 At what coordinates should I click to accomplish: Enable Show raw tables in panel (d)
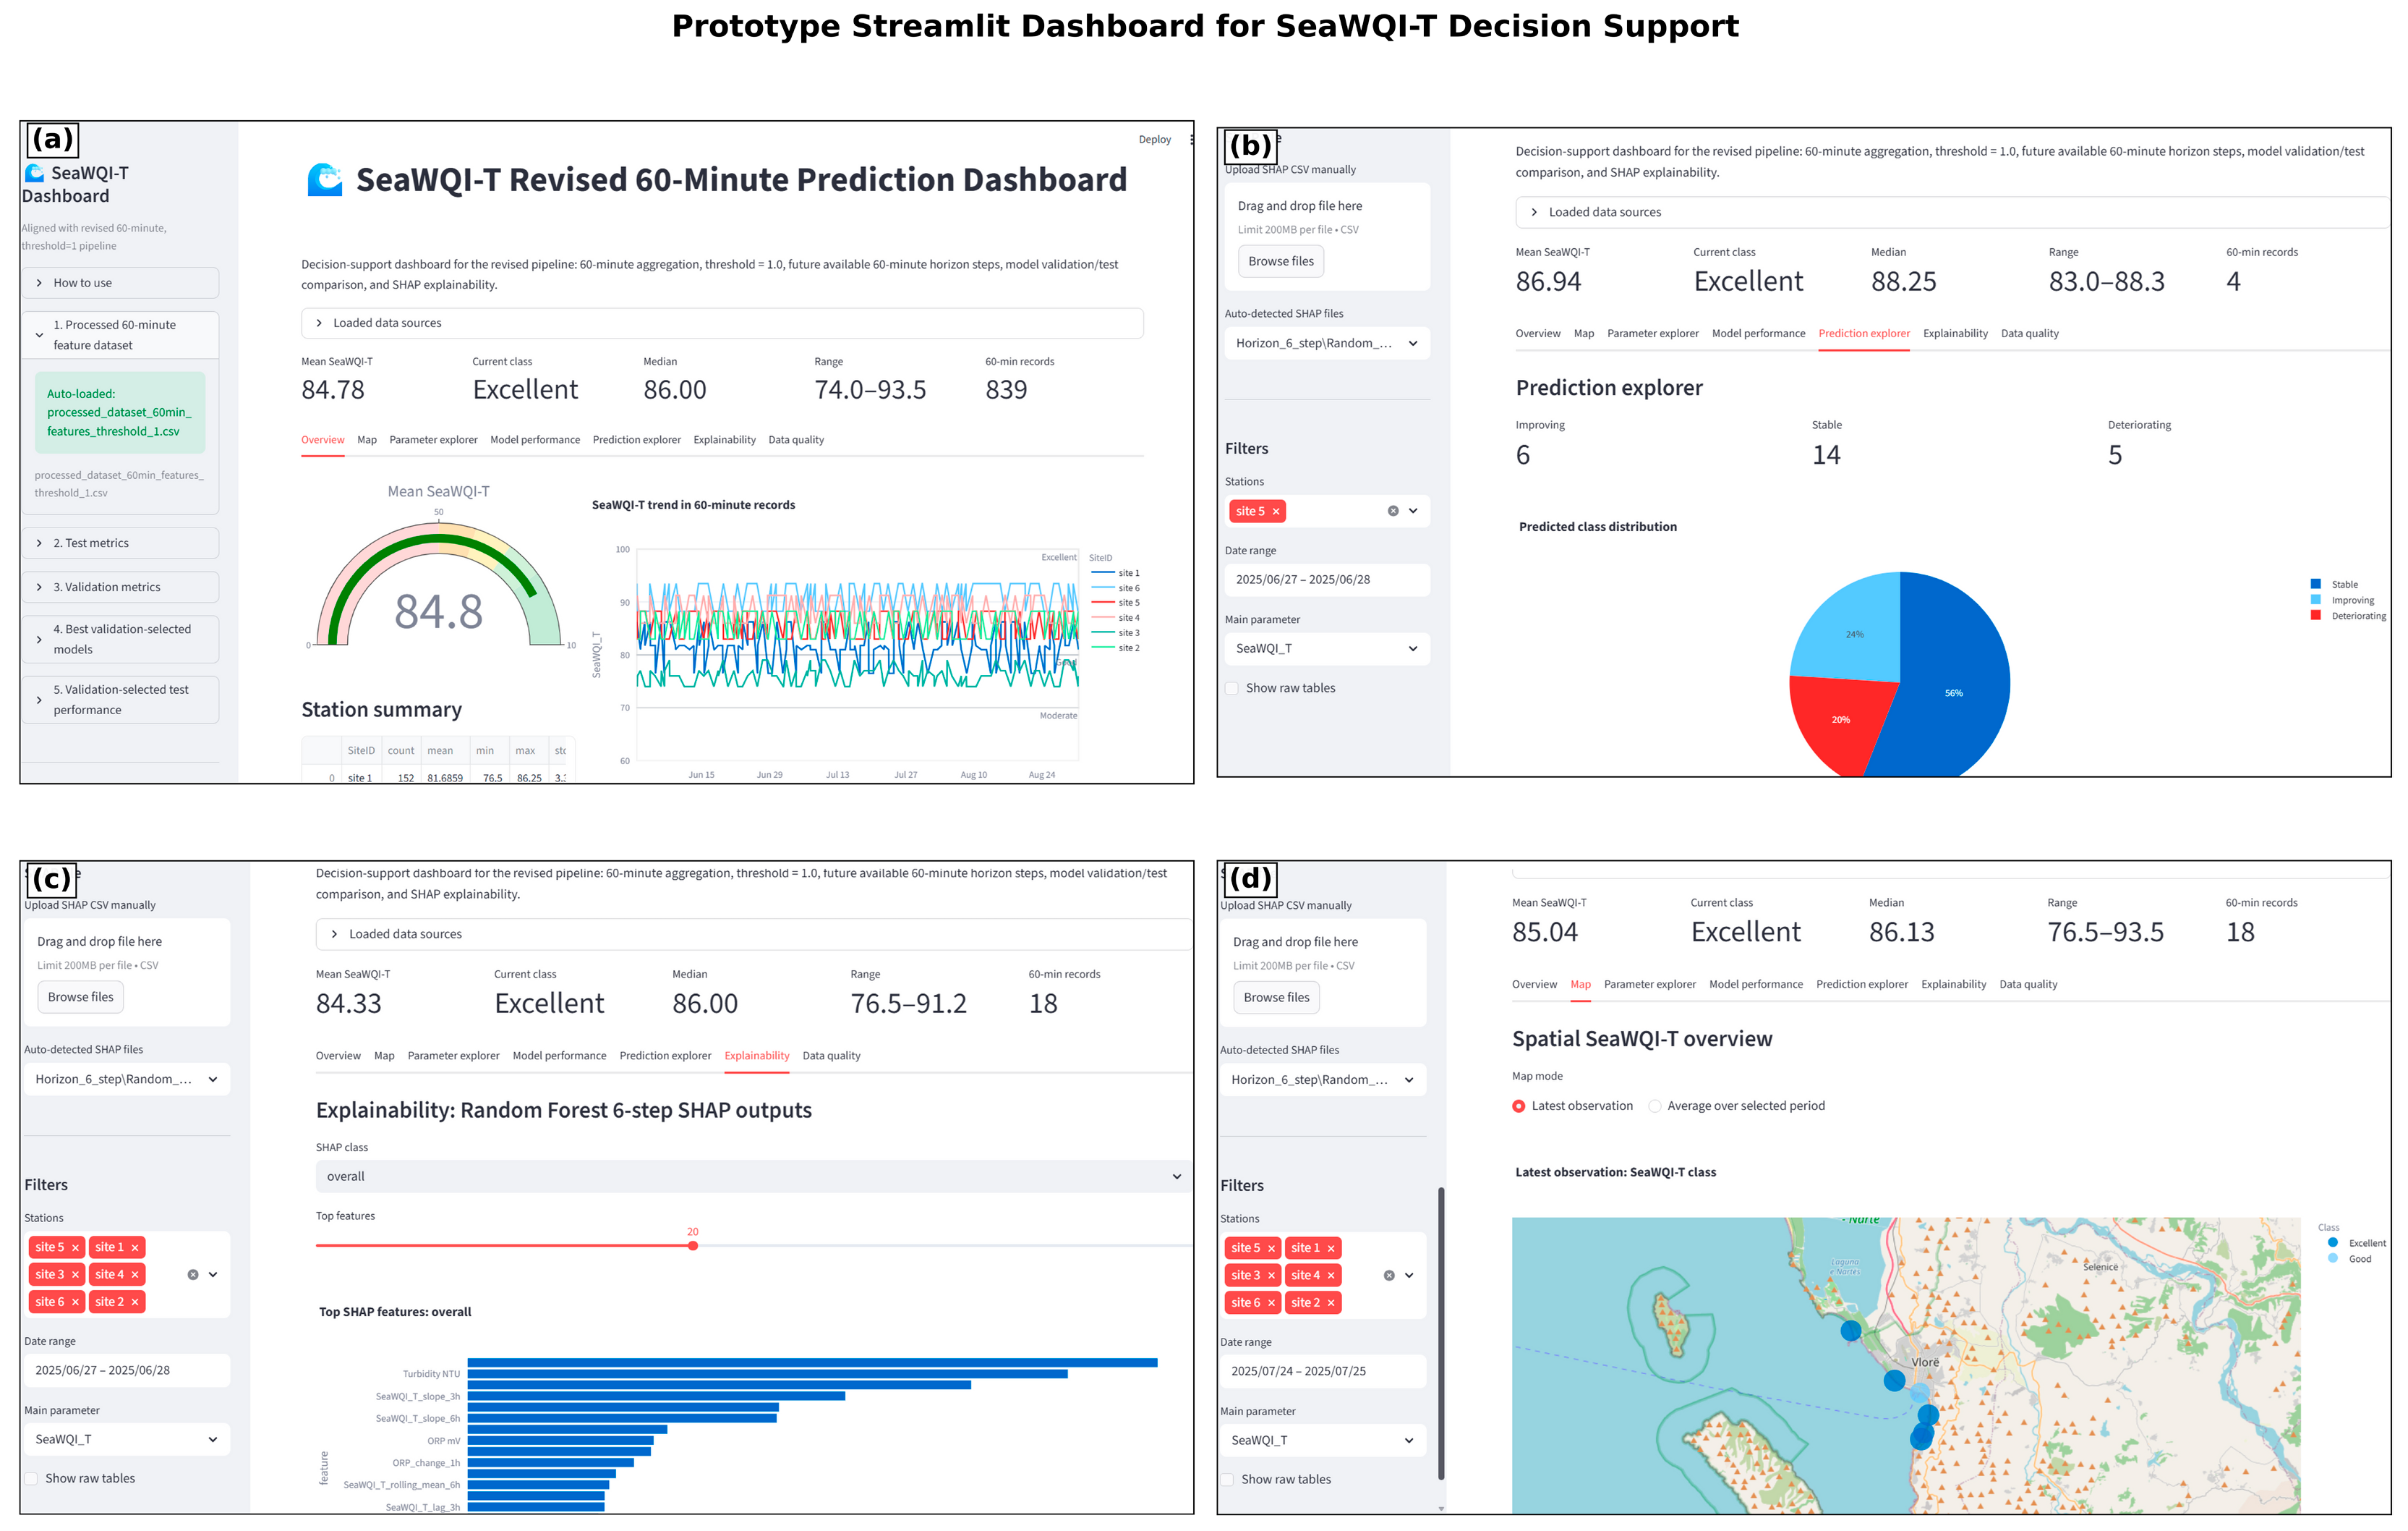(1227, 1480)
